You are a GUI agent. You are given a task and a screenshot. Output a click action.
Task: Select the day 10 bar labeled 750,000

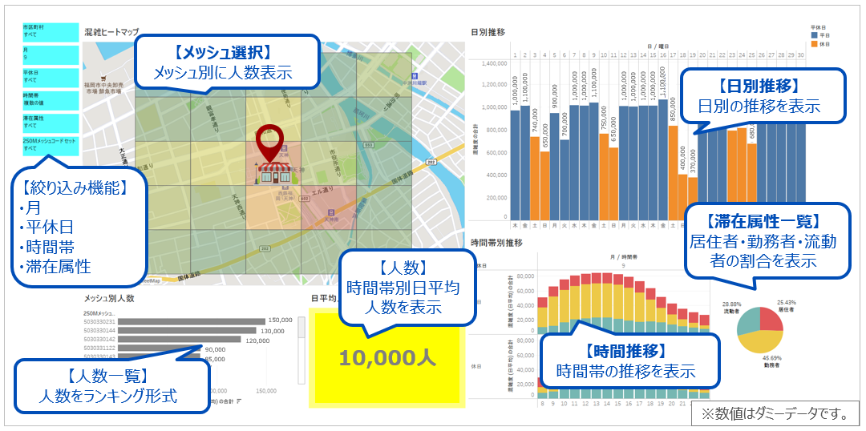click(x=604, y=177)
